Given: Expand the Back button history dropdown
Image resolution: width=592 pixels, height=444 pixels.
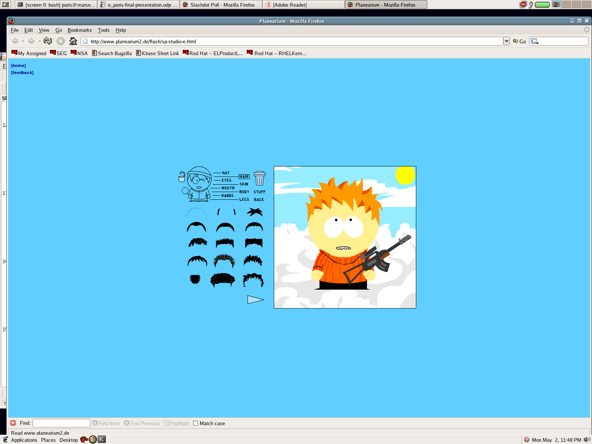Looking at the screenshot, I should pos(23,41).
